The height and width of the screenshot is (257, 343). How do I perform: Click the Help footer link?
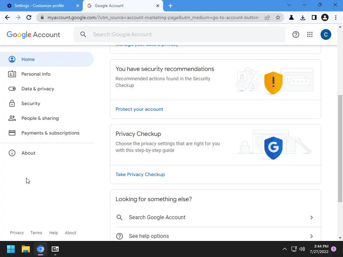point(53,233)
